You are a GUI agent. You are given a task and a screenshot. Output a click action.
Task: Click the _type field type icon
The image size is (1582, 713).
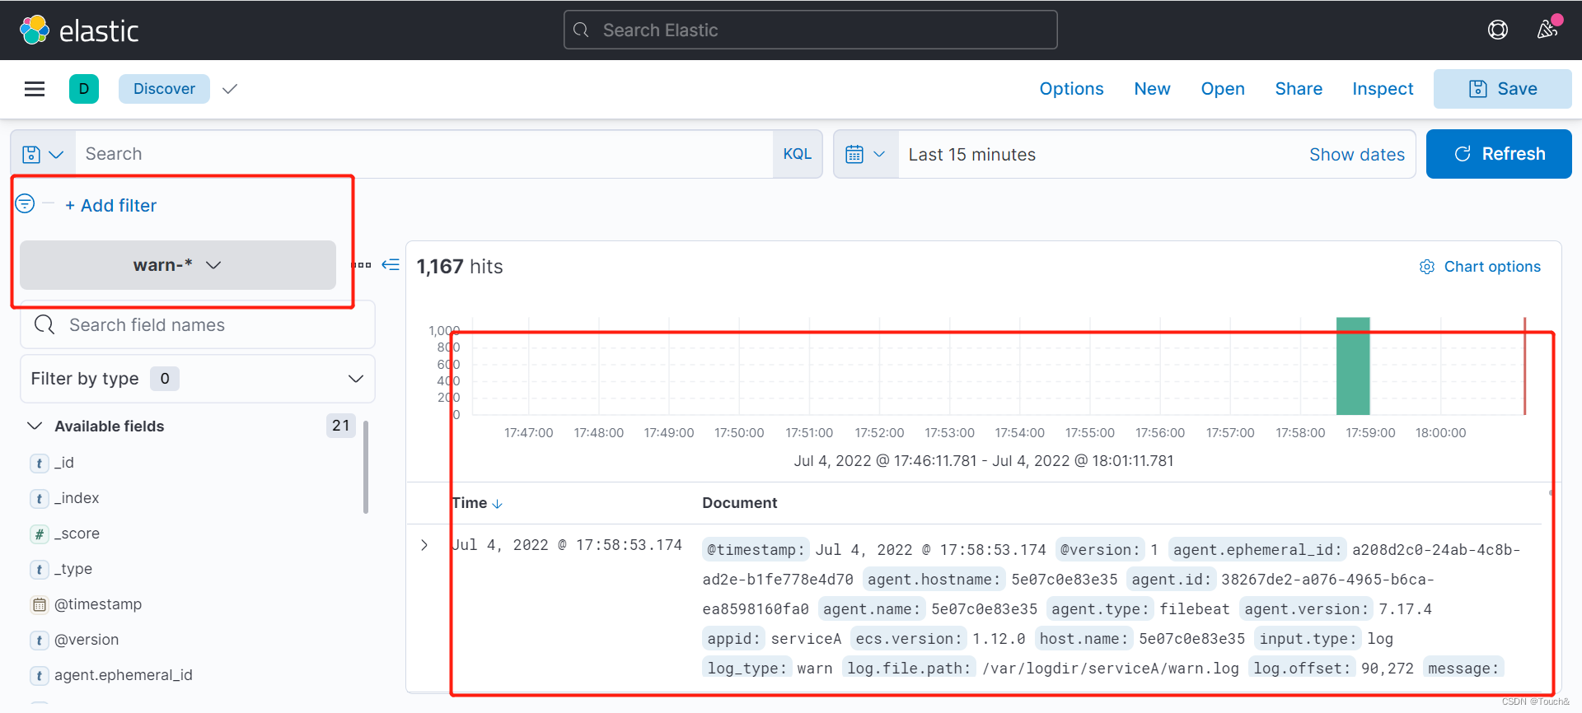click(39, 570)
